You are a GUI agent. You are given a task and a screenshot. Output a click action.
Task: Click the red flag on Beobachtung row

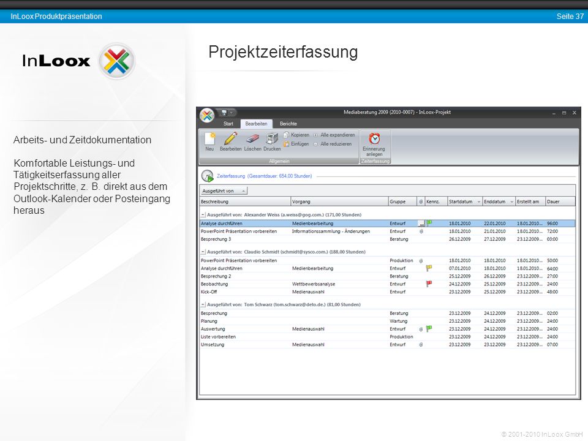429,284
